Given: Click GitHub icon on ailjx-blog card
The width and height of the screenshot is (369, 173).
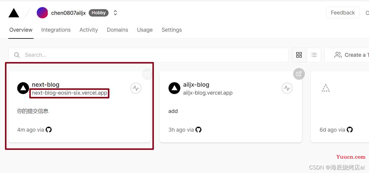Looking at the screenshot, I should 198,130.
